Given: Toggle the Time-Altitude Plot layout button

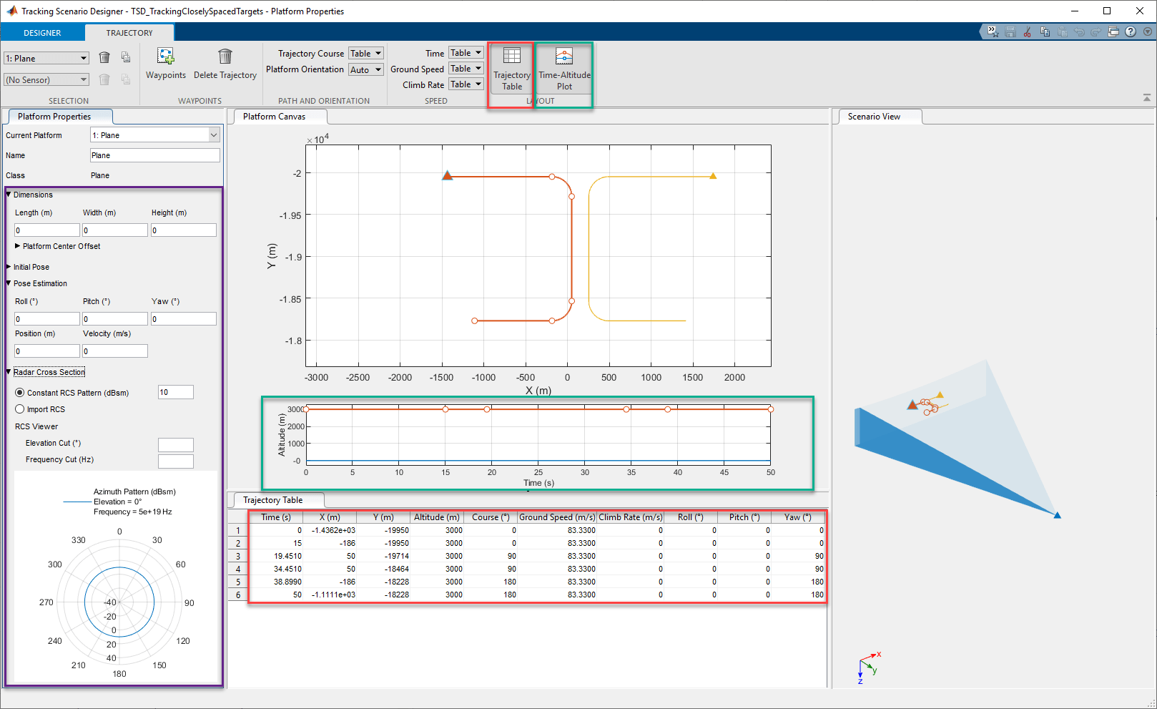Looking at the screenshot, I should click(x=564, y=69).
